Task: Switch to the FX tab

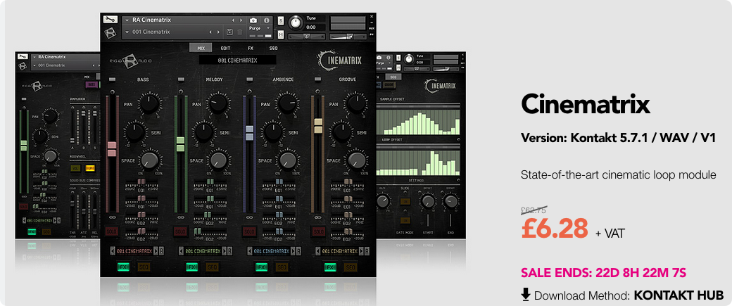Action: tap(251, 48)
